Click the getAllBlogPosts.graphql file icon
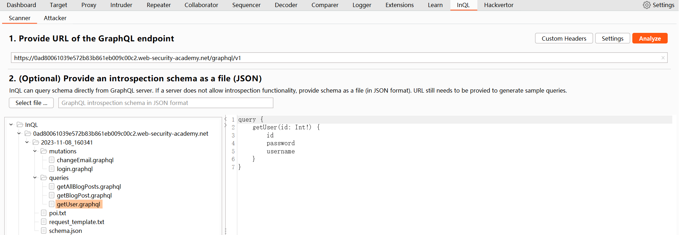 click(x=52, y=187)
